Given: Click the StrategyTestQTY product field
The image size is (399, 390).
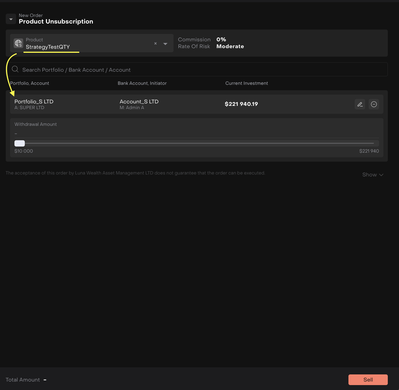Looking at the screenshot, I should (x=82, y=46).
